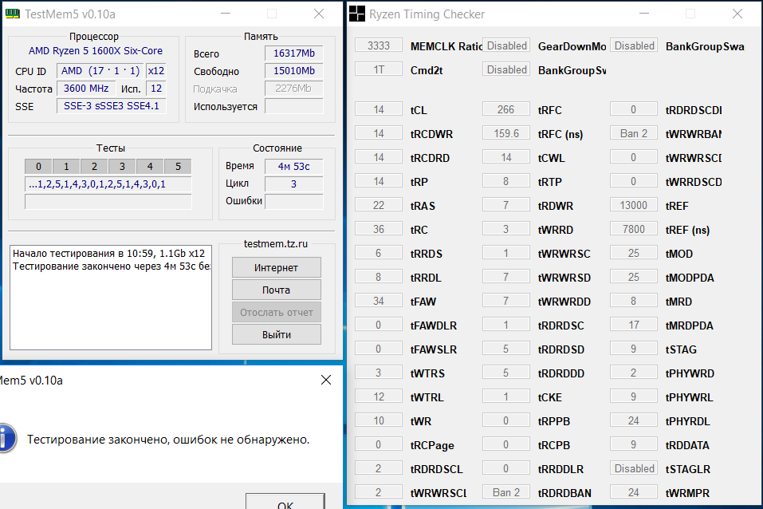The image size is (763, 509).
Task: Click the tRFC (ns) value 159.6
Action: click(x=506, y=133)
